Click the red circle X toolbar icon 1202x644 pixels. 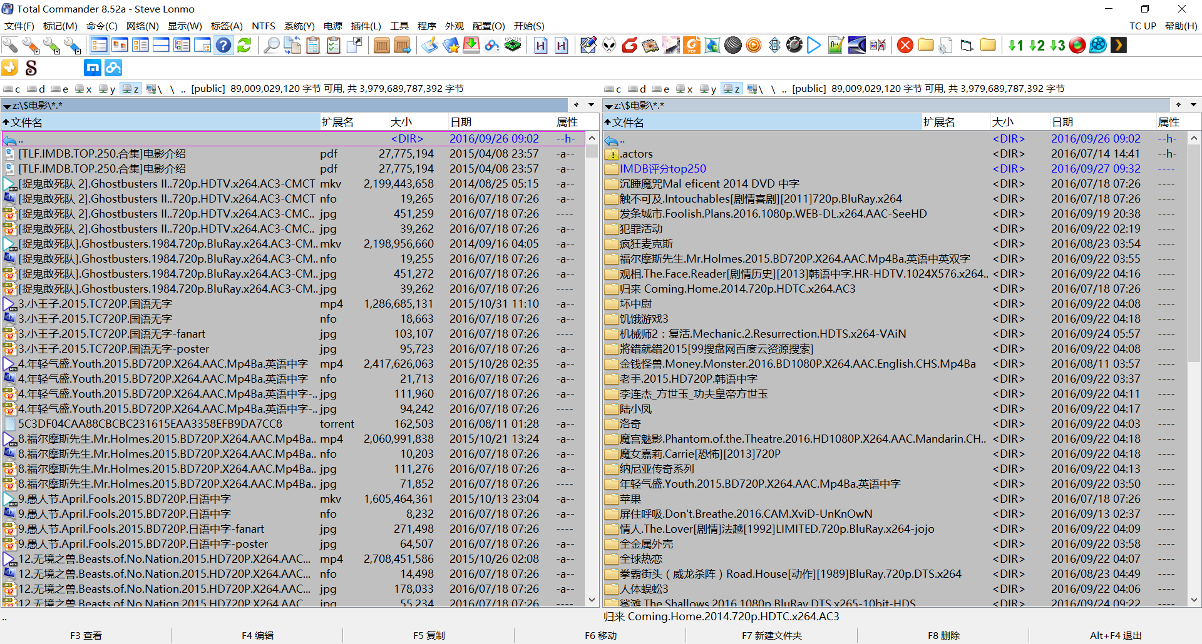pyautogui.click(x=905, y=45)
